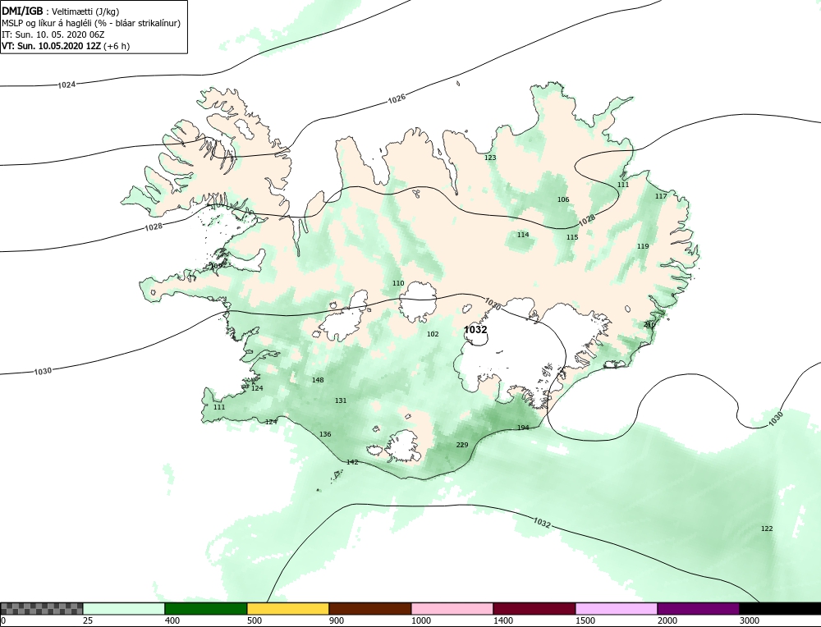Click the map value 117
This screenshot has width=821, height=627.
tap(661, 196)
